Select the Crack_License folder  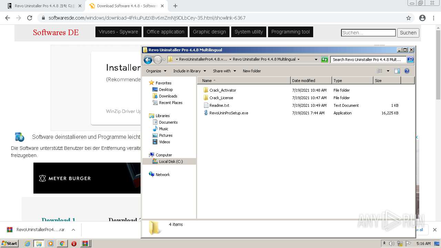pyautogui.click(x=221, y=98)
